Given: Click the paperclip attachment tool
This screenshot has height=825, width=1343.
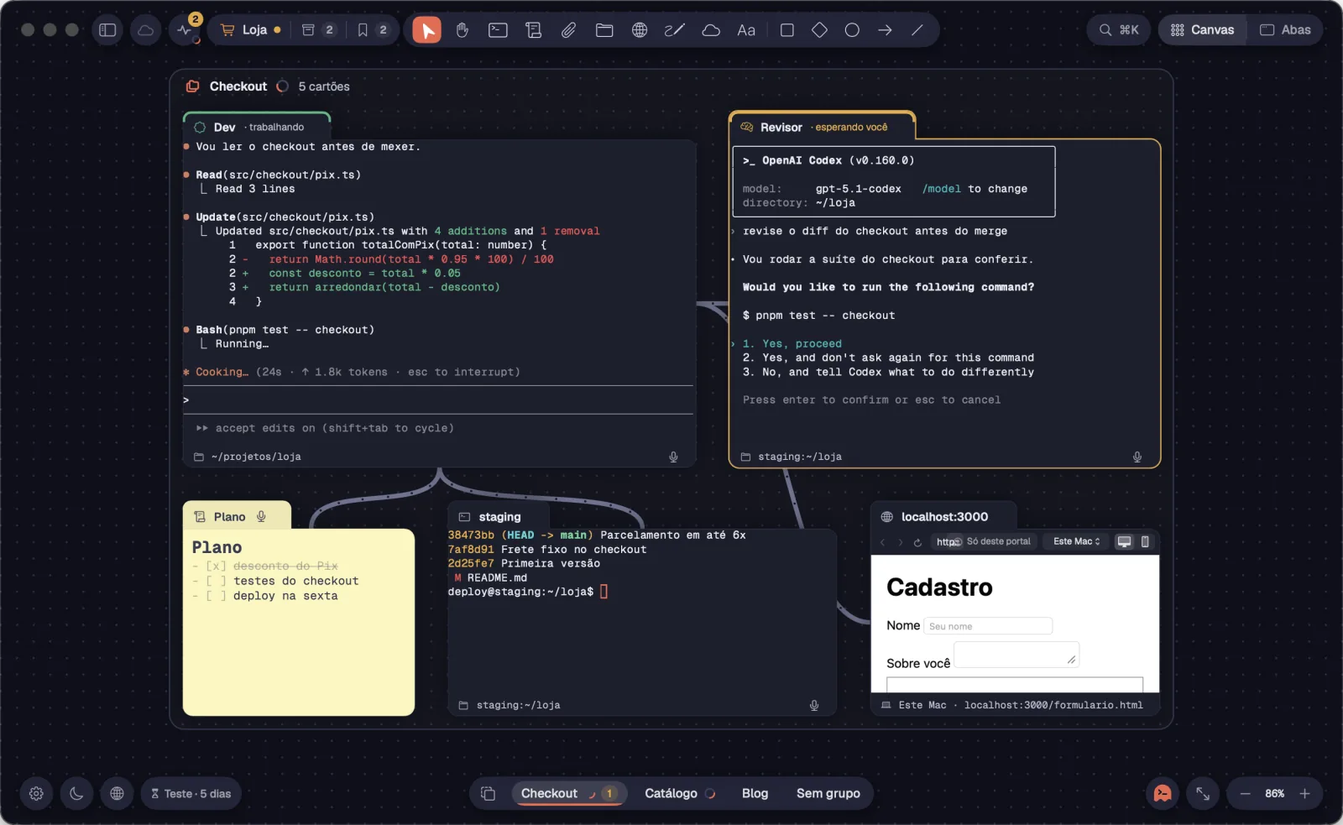Looking at the screenshot, I should pos(569,30).
